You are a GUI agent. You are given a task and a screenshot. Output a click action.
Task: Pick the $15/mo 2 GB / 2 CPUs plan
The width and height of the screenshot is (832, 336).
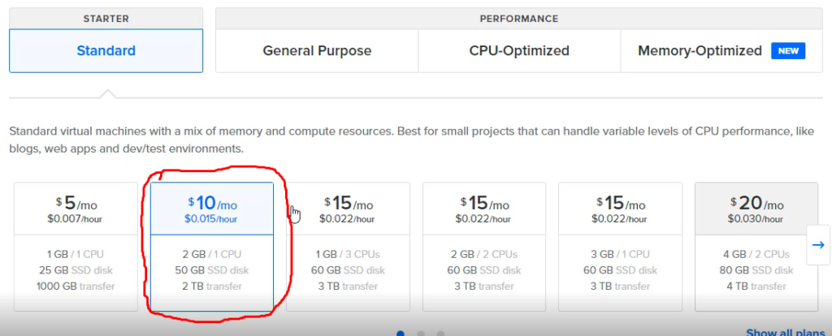pyautogui.click(x=484, y=247)
